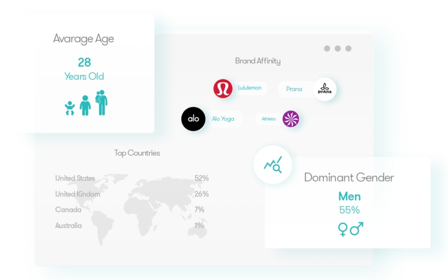Click the Avarage Age heading
This screenshot has width=448, height=280.
pos(83,39)
